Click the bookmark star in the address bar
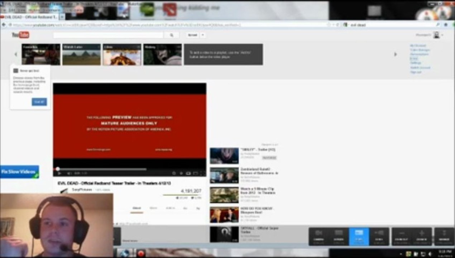This screenshot has width=455, height=258. 329,25
